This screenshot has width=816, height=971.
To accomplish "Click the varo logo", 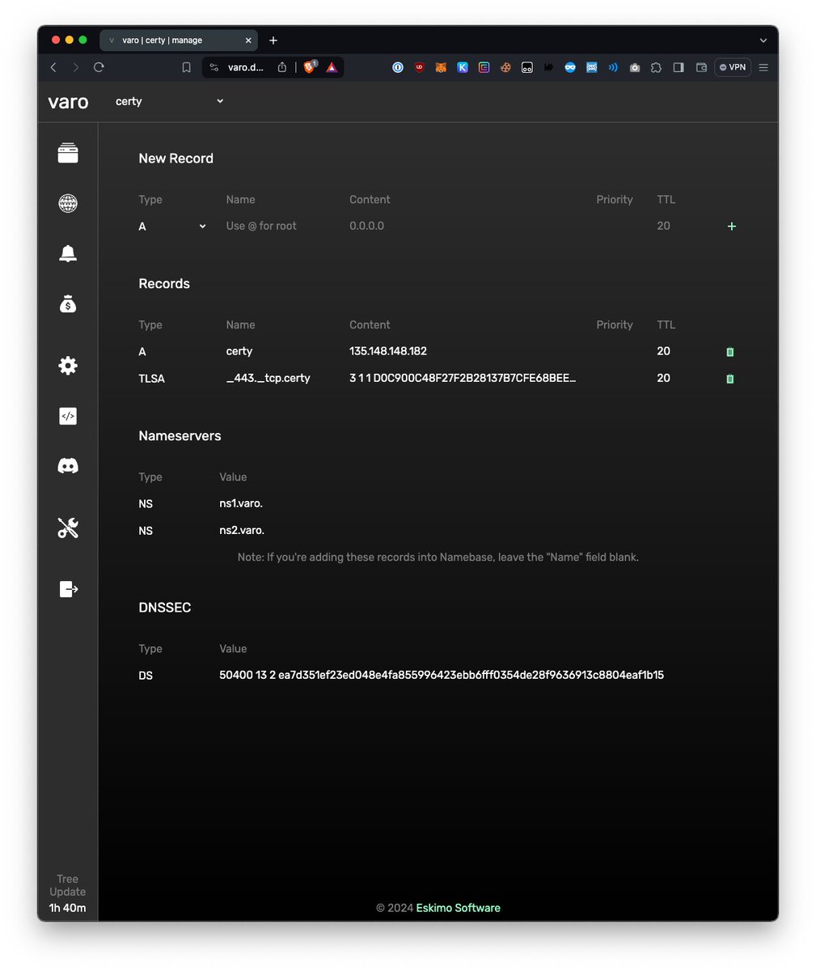I will click(x=68, y=102).
